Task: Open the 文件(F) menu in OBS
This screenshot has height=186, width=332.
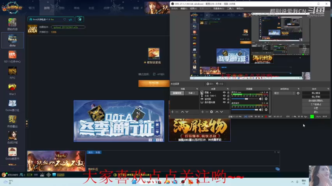Action: point(174,9)
